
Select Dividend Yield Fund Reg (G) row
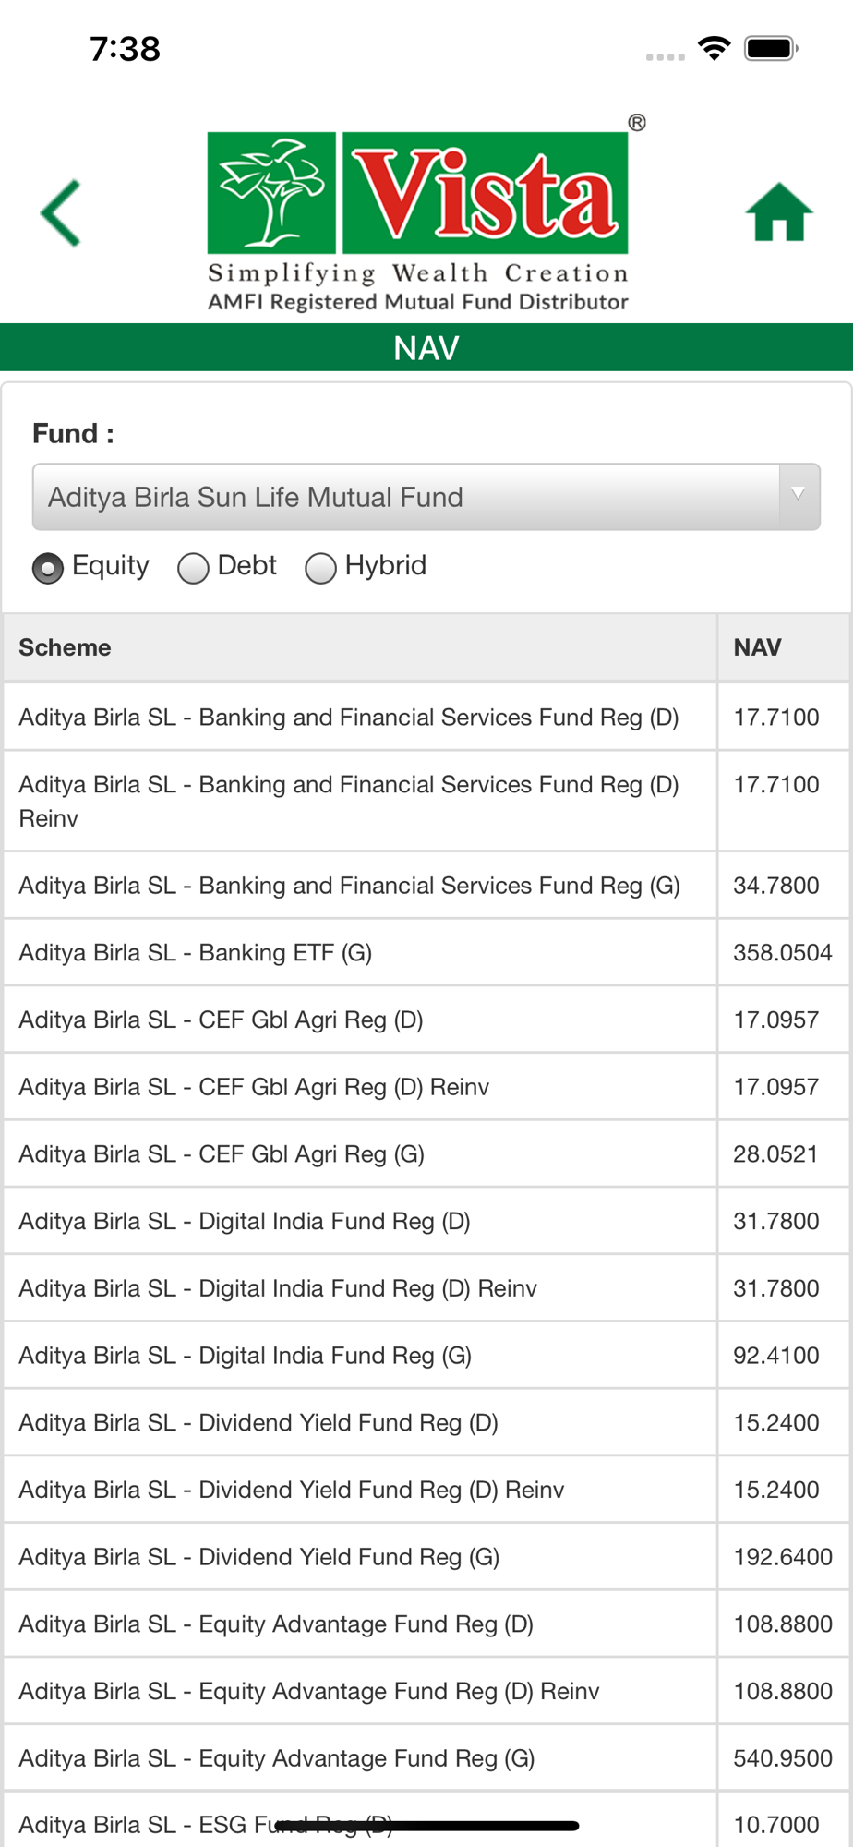[x=259, y=1556]
